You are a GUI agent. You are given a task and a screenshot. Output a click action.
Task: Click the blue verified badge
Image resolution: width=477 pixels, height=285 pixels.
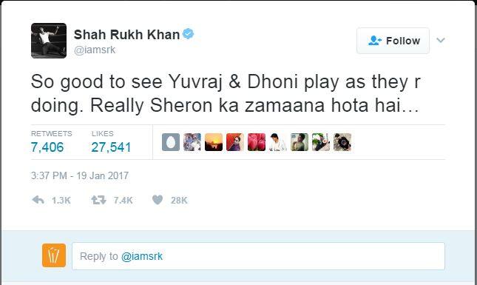[x=189, y=34]
